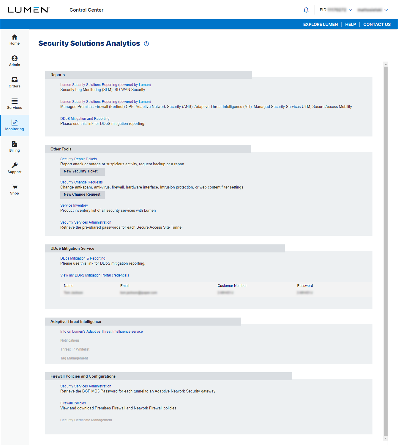
Task: Click the New Security Ticket button
Action: (83, 172)
